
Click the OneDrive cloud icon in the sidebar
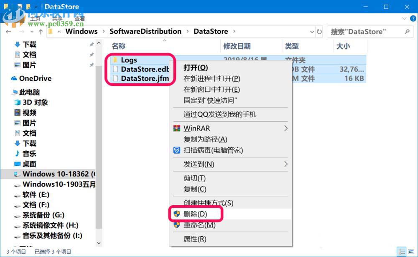(14, 78)
